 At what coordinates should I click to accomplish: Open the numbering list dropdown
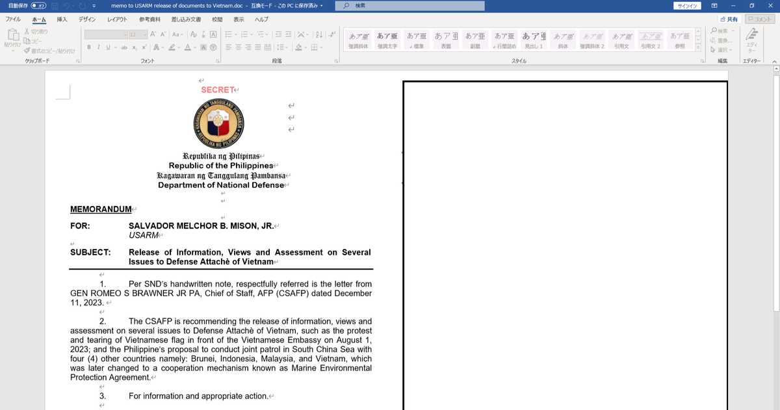click(252, 34)
